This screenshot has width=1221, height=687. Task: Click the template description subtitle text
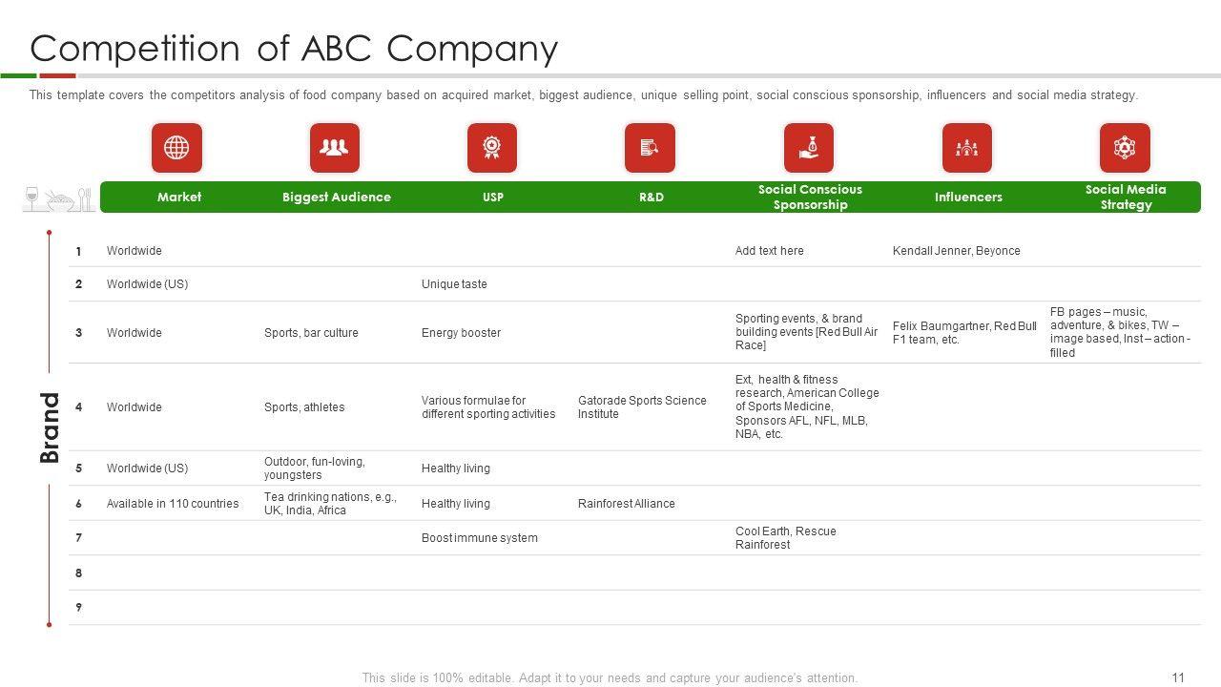[584, 95]
